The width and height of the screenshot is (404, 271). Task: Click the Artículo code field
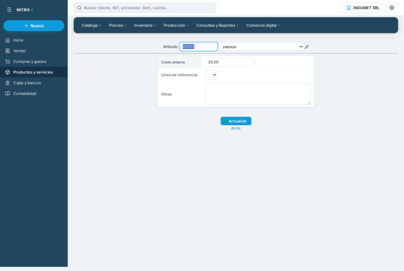(199, 47)
